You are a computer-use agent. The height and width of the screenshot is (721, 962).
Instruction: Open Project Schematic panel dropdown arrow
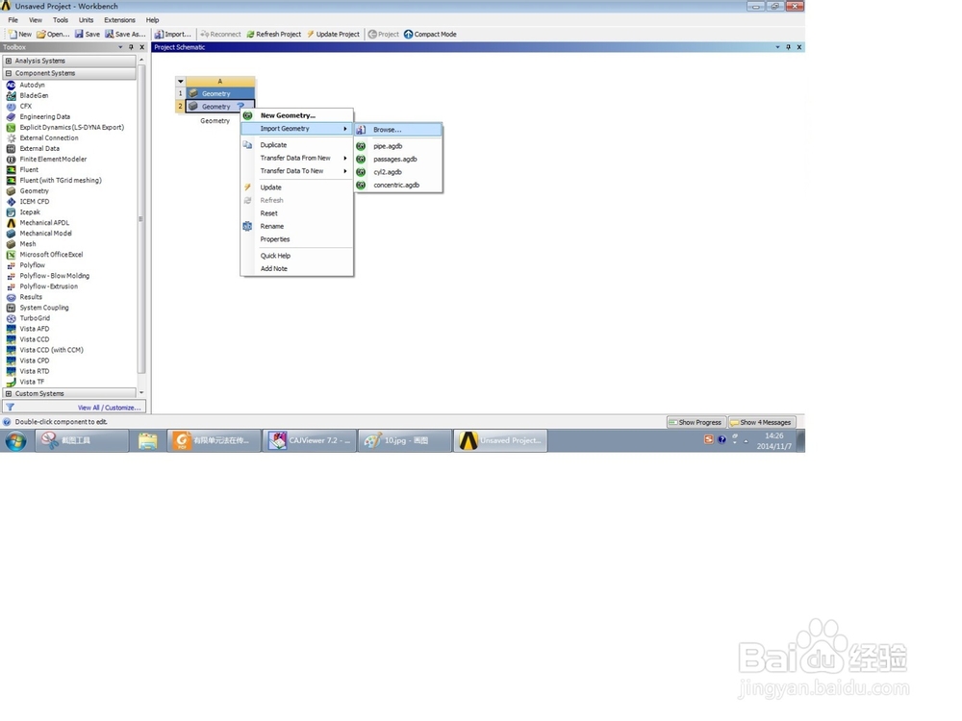(777, 47)
